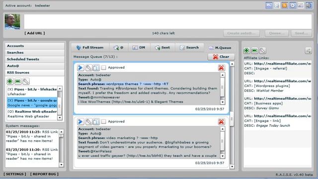Click the columns layout icon in header
Image resolution: width=318 pixels, height=179 pixels.
pos(301,5)
